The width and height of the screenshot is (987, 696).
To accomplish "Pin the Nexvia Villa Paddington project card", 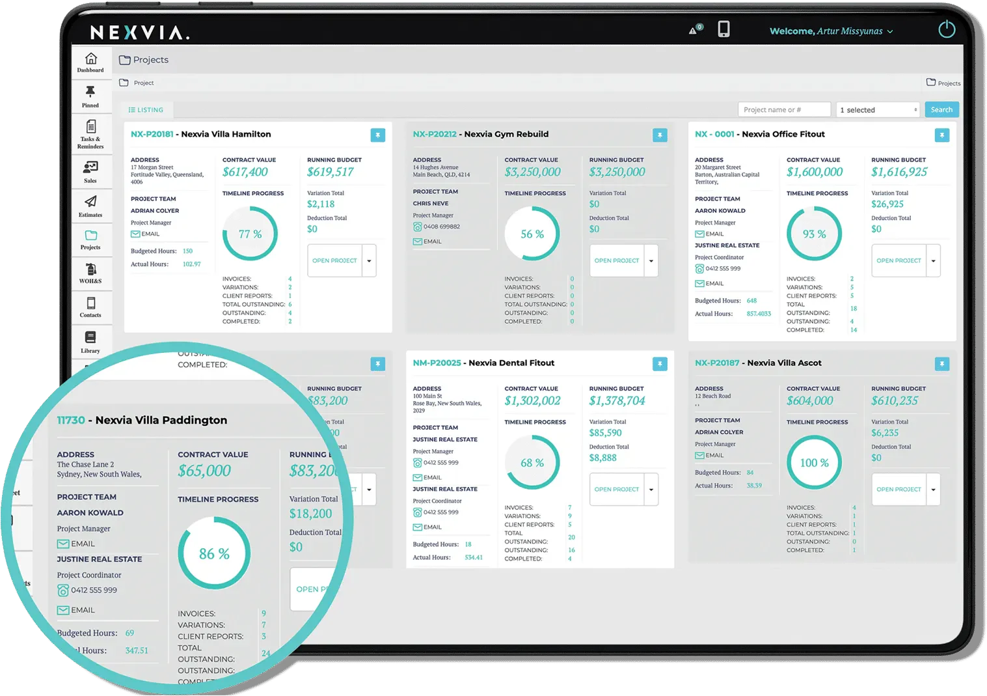I will [x=378, y=364].
